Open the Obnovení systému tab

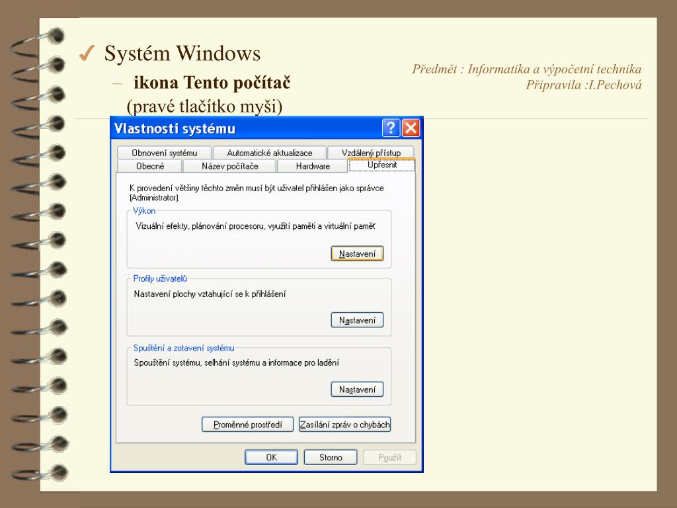point(164,153)
